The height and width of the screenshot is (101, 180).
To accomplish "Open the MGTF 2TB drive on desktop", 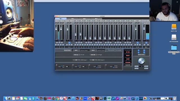I will pyautogui.click(x=174, y=27).
